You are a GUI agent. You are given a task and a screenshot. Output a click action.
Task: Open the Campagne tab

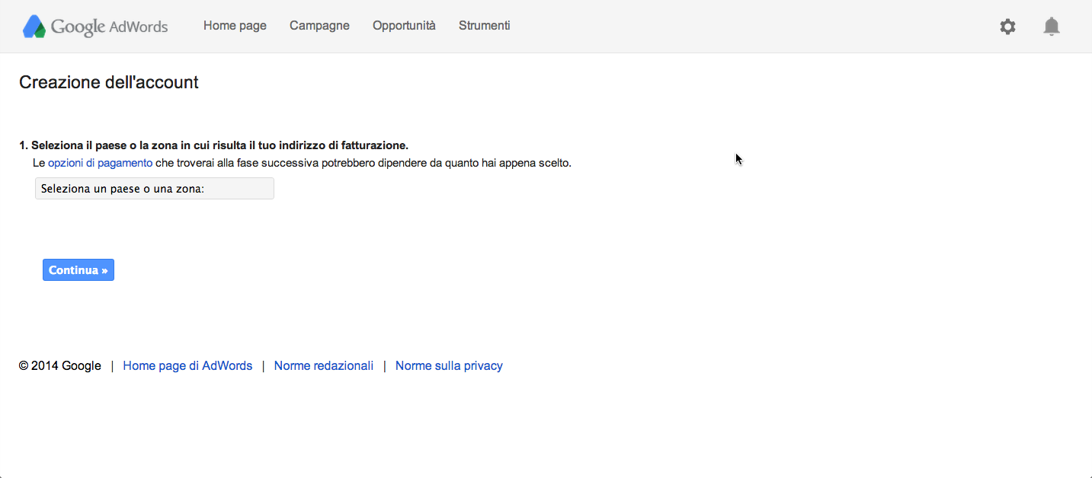[x=319, y=26]
